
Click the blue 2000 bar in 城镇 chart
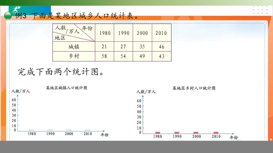[x=69, y=130]
